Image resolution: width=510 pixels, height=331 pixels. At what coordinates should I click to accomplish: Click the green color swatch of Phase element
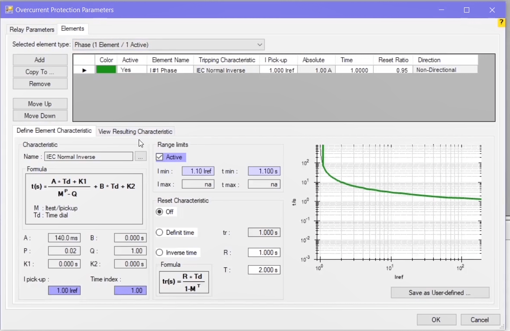pos(106,70)
